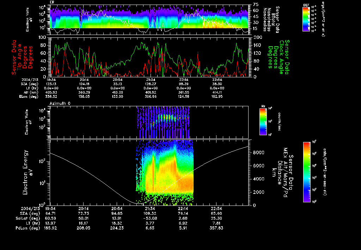361x250 pixels.
Task: Click the ER electron spectrogram panel
Action: pyautogui.click(x=149, y=19)
